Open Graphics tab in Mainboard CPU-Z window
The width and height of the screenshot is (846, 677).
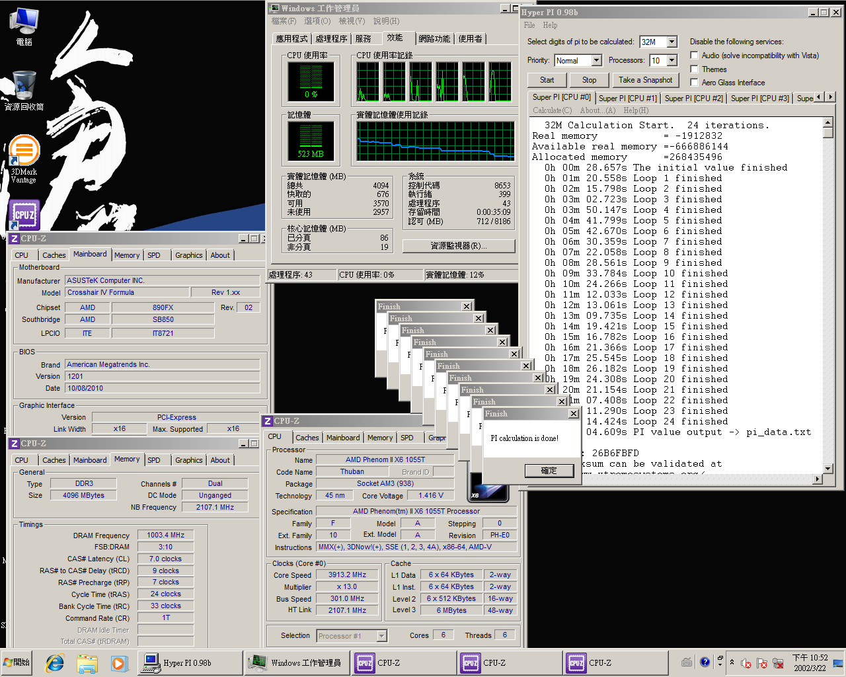pos(189,255)
